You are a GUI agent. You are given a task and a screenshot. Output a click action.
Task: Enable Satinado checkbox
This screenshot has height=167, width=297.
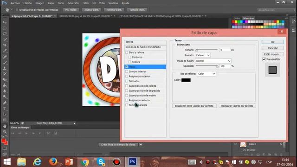point(127,81)
